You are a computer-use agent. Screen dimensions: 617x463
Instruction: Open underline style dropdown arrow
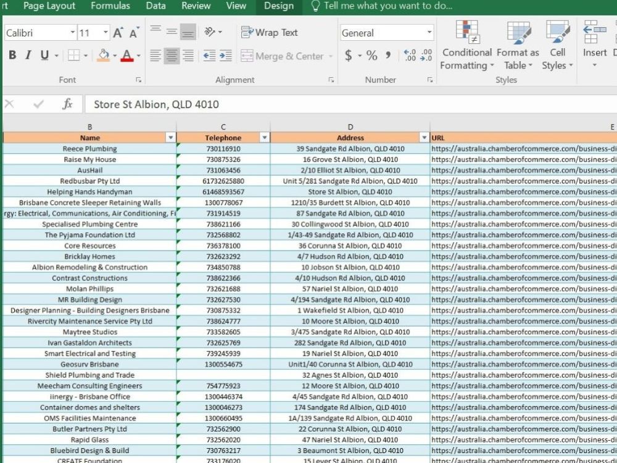[x=56, y=56]
